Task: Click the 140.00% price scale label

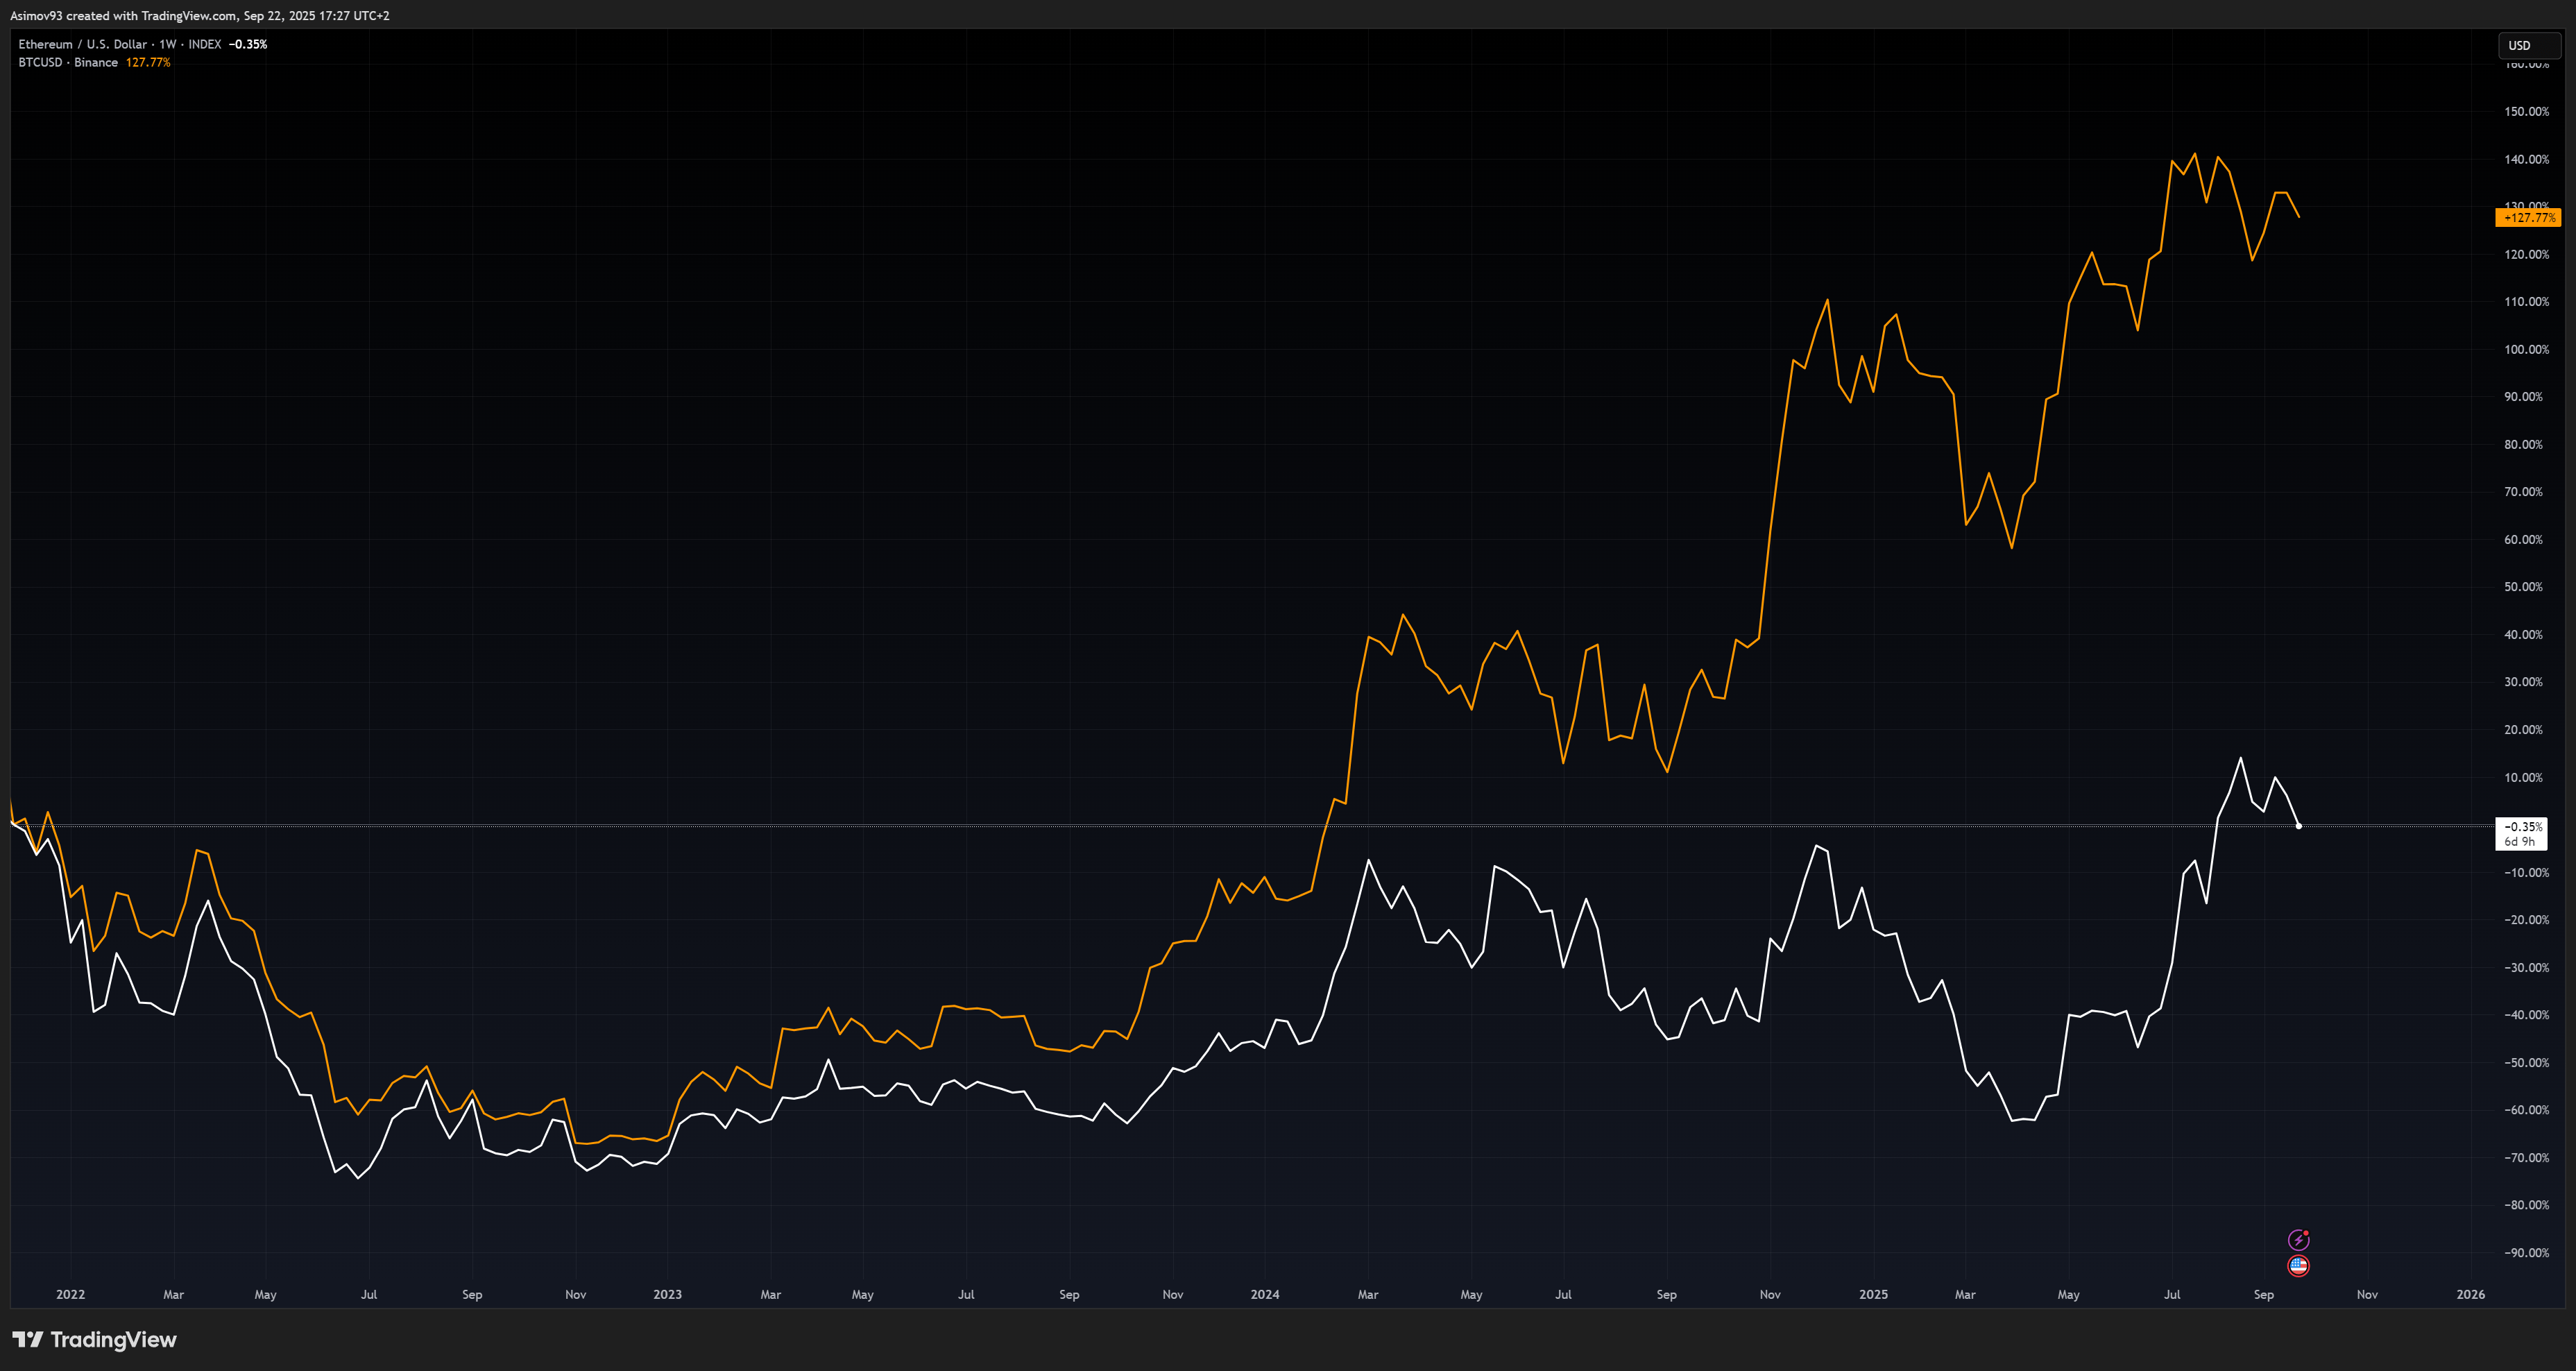Action: coord(2526,159)
